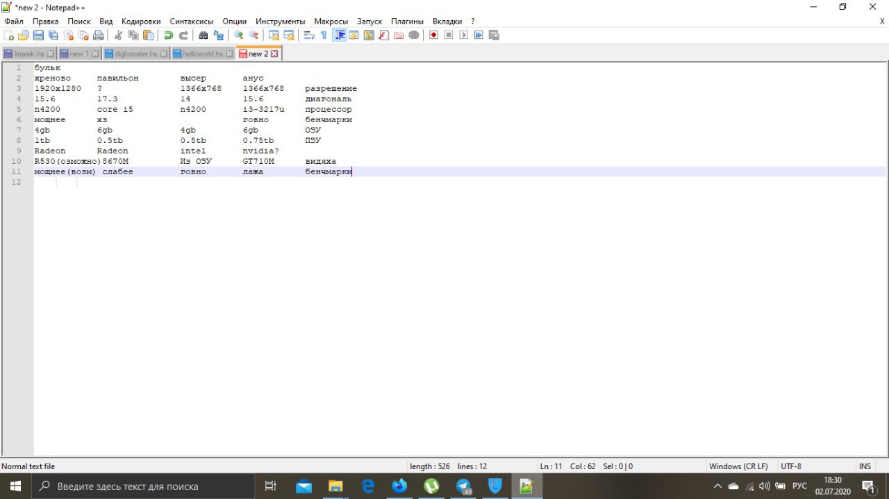
Task: Click the Close All toolbar icon
Action: pyautogui.click(x=83, y=35)
